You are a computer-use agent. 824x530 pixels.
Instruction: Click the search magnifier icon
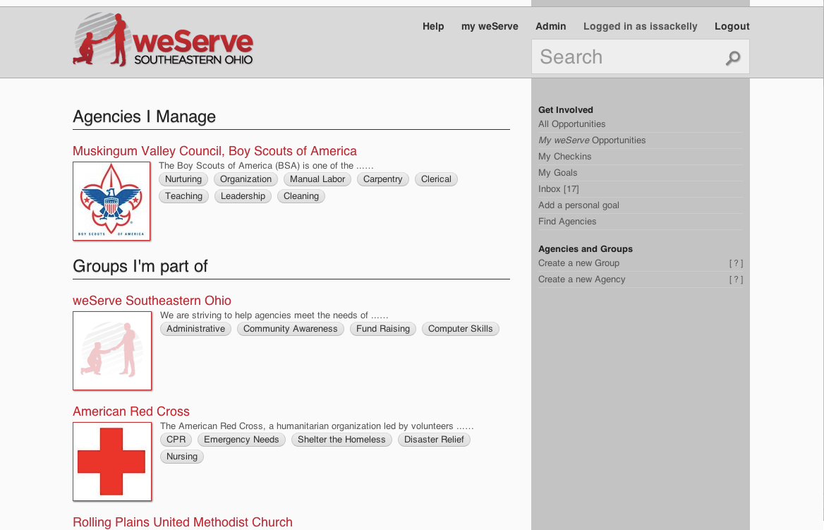pyautogui.click(x=733, y=58)
